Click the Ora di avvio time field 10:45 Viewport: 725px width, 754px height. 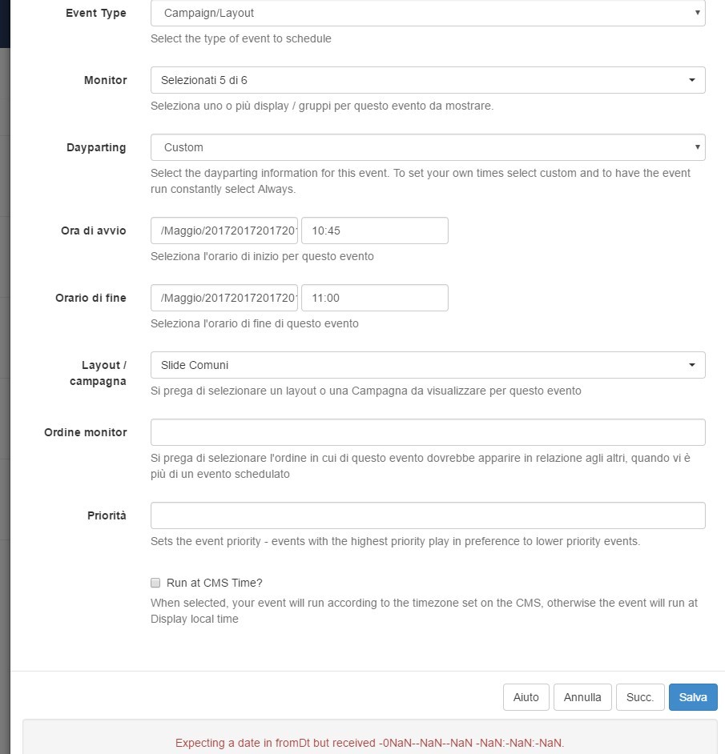point(375,231)
